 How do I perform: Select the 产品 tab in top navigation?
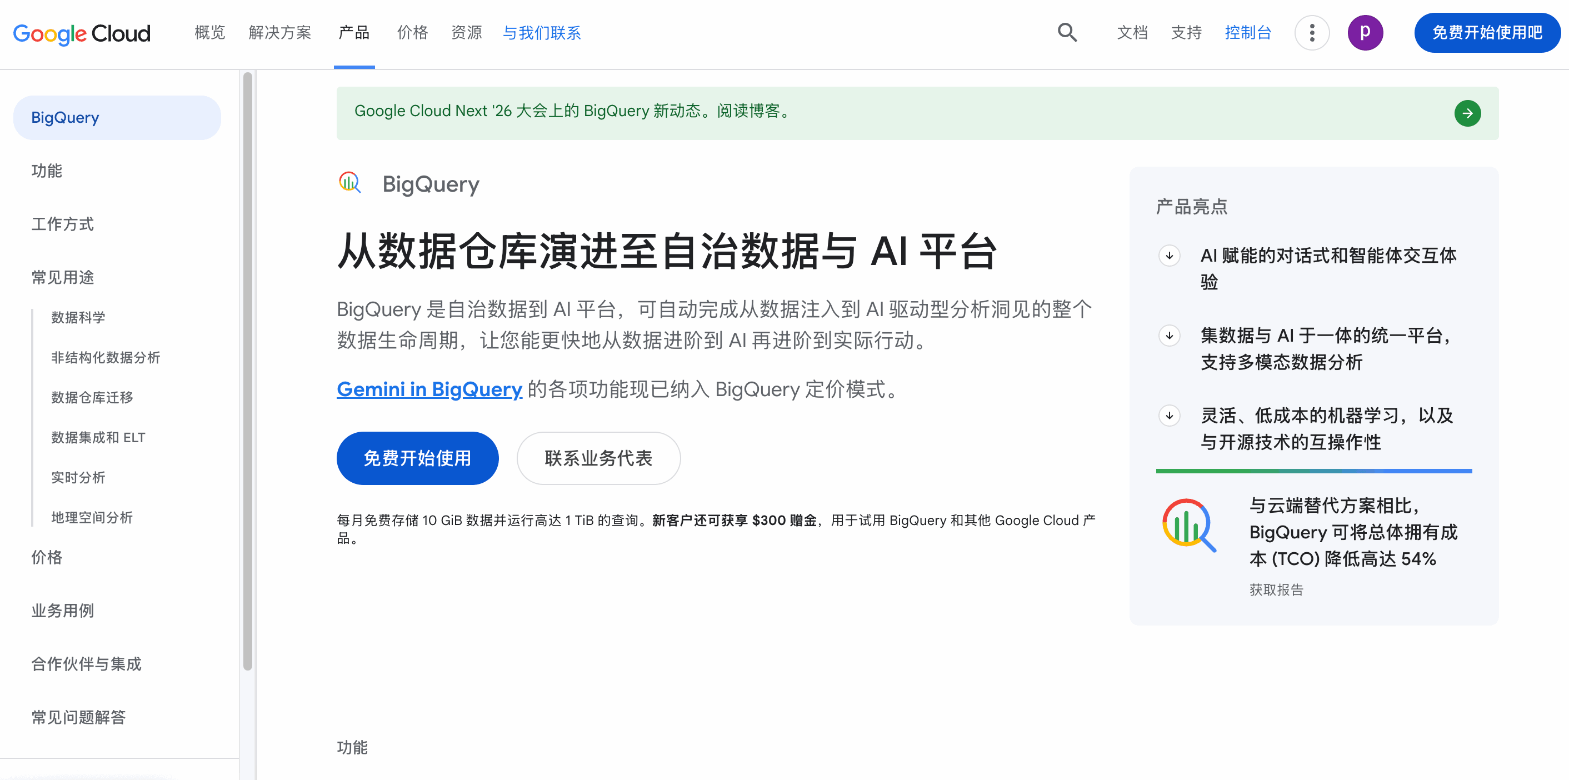(x=354, y=33)
